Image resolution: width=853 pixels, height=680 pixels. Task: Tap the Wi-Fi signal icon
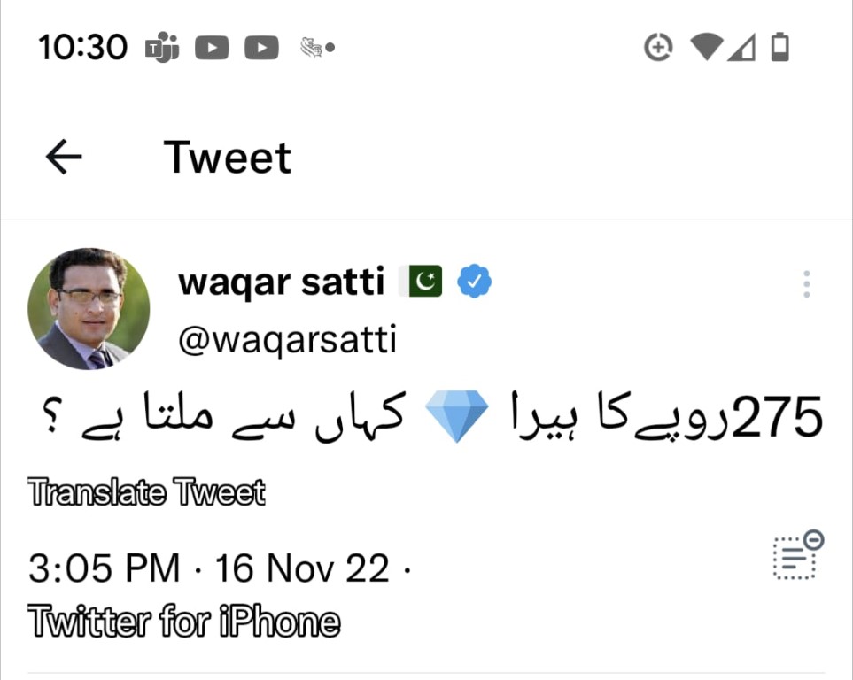(706, 48)
